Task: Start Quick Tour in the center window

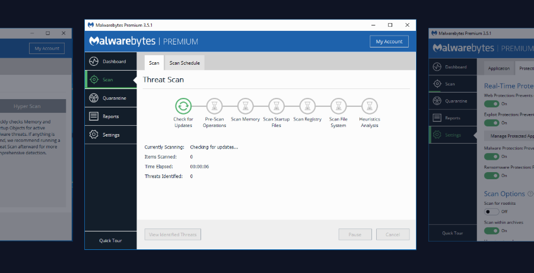Action: tap(110, 240)
